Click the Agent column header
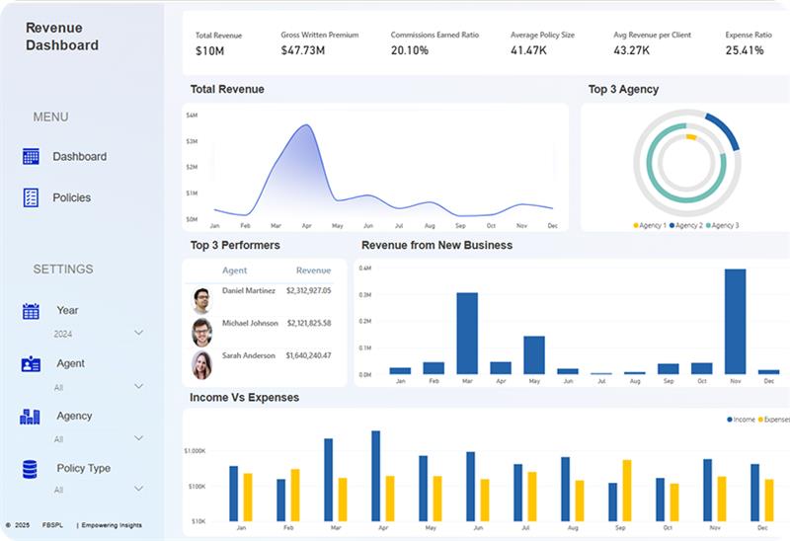Image resolution: width=790 pixels, height=541 pixels. [x=234, y=270]
